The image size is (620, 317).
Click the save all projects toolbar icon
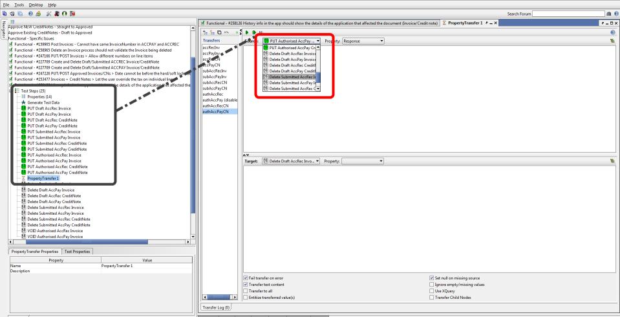(20, 14)
